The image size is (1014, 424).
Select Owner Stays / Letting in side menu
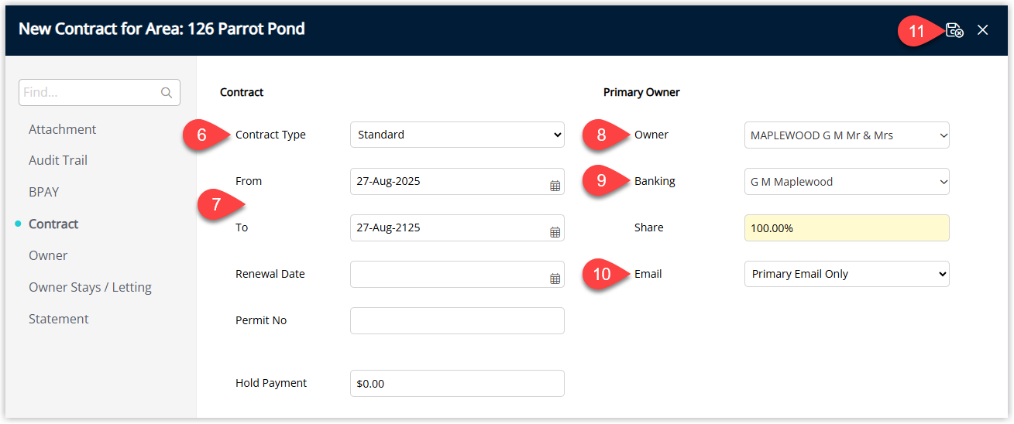90,287
